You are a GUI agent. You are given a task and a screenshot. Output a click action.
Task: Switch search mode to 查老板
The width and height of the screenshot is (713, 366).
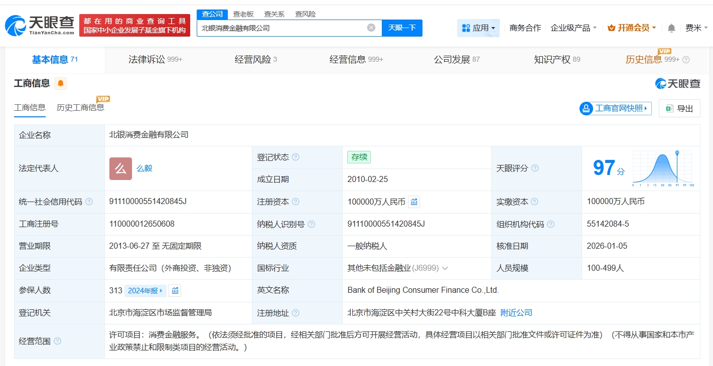click(243, 14)
